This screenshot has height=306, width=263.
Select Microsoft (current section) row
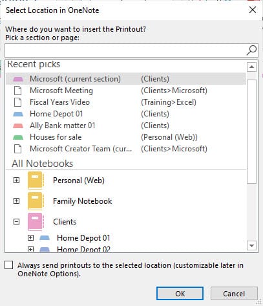126,79
